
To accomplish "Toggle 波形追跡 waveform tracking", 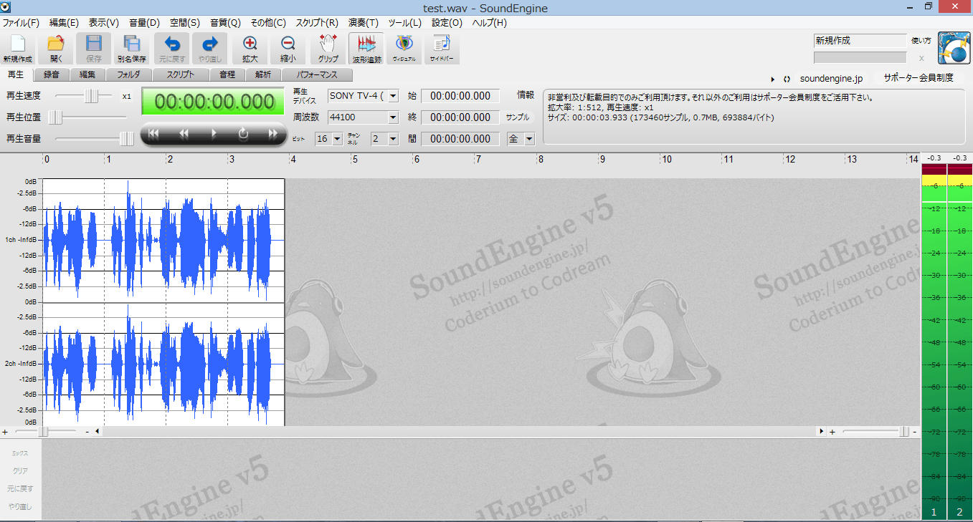I will 366,47.
